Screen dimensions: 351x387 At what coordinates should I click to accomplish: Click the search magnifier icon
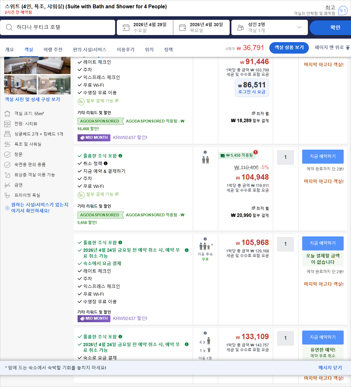pyautogui.click(x=10, y=27)
